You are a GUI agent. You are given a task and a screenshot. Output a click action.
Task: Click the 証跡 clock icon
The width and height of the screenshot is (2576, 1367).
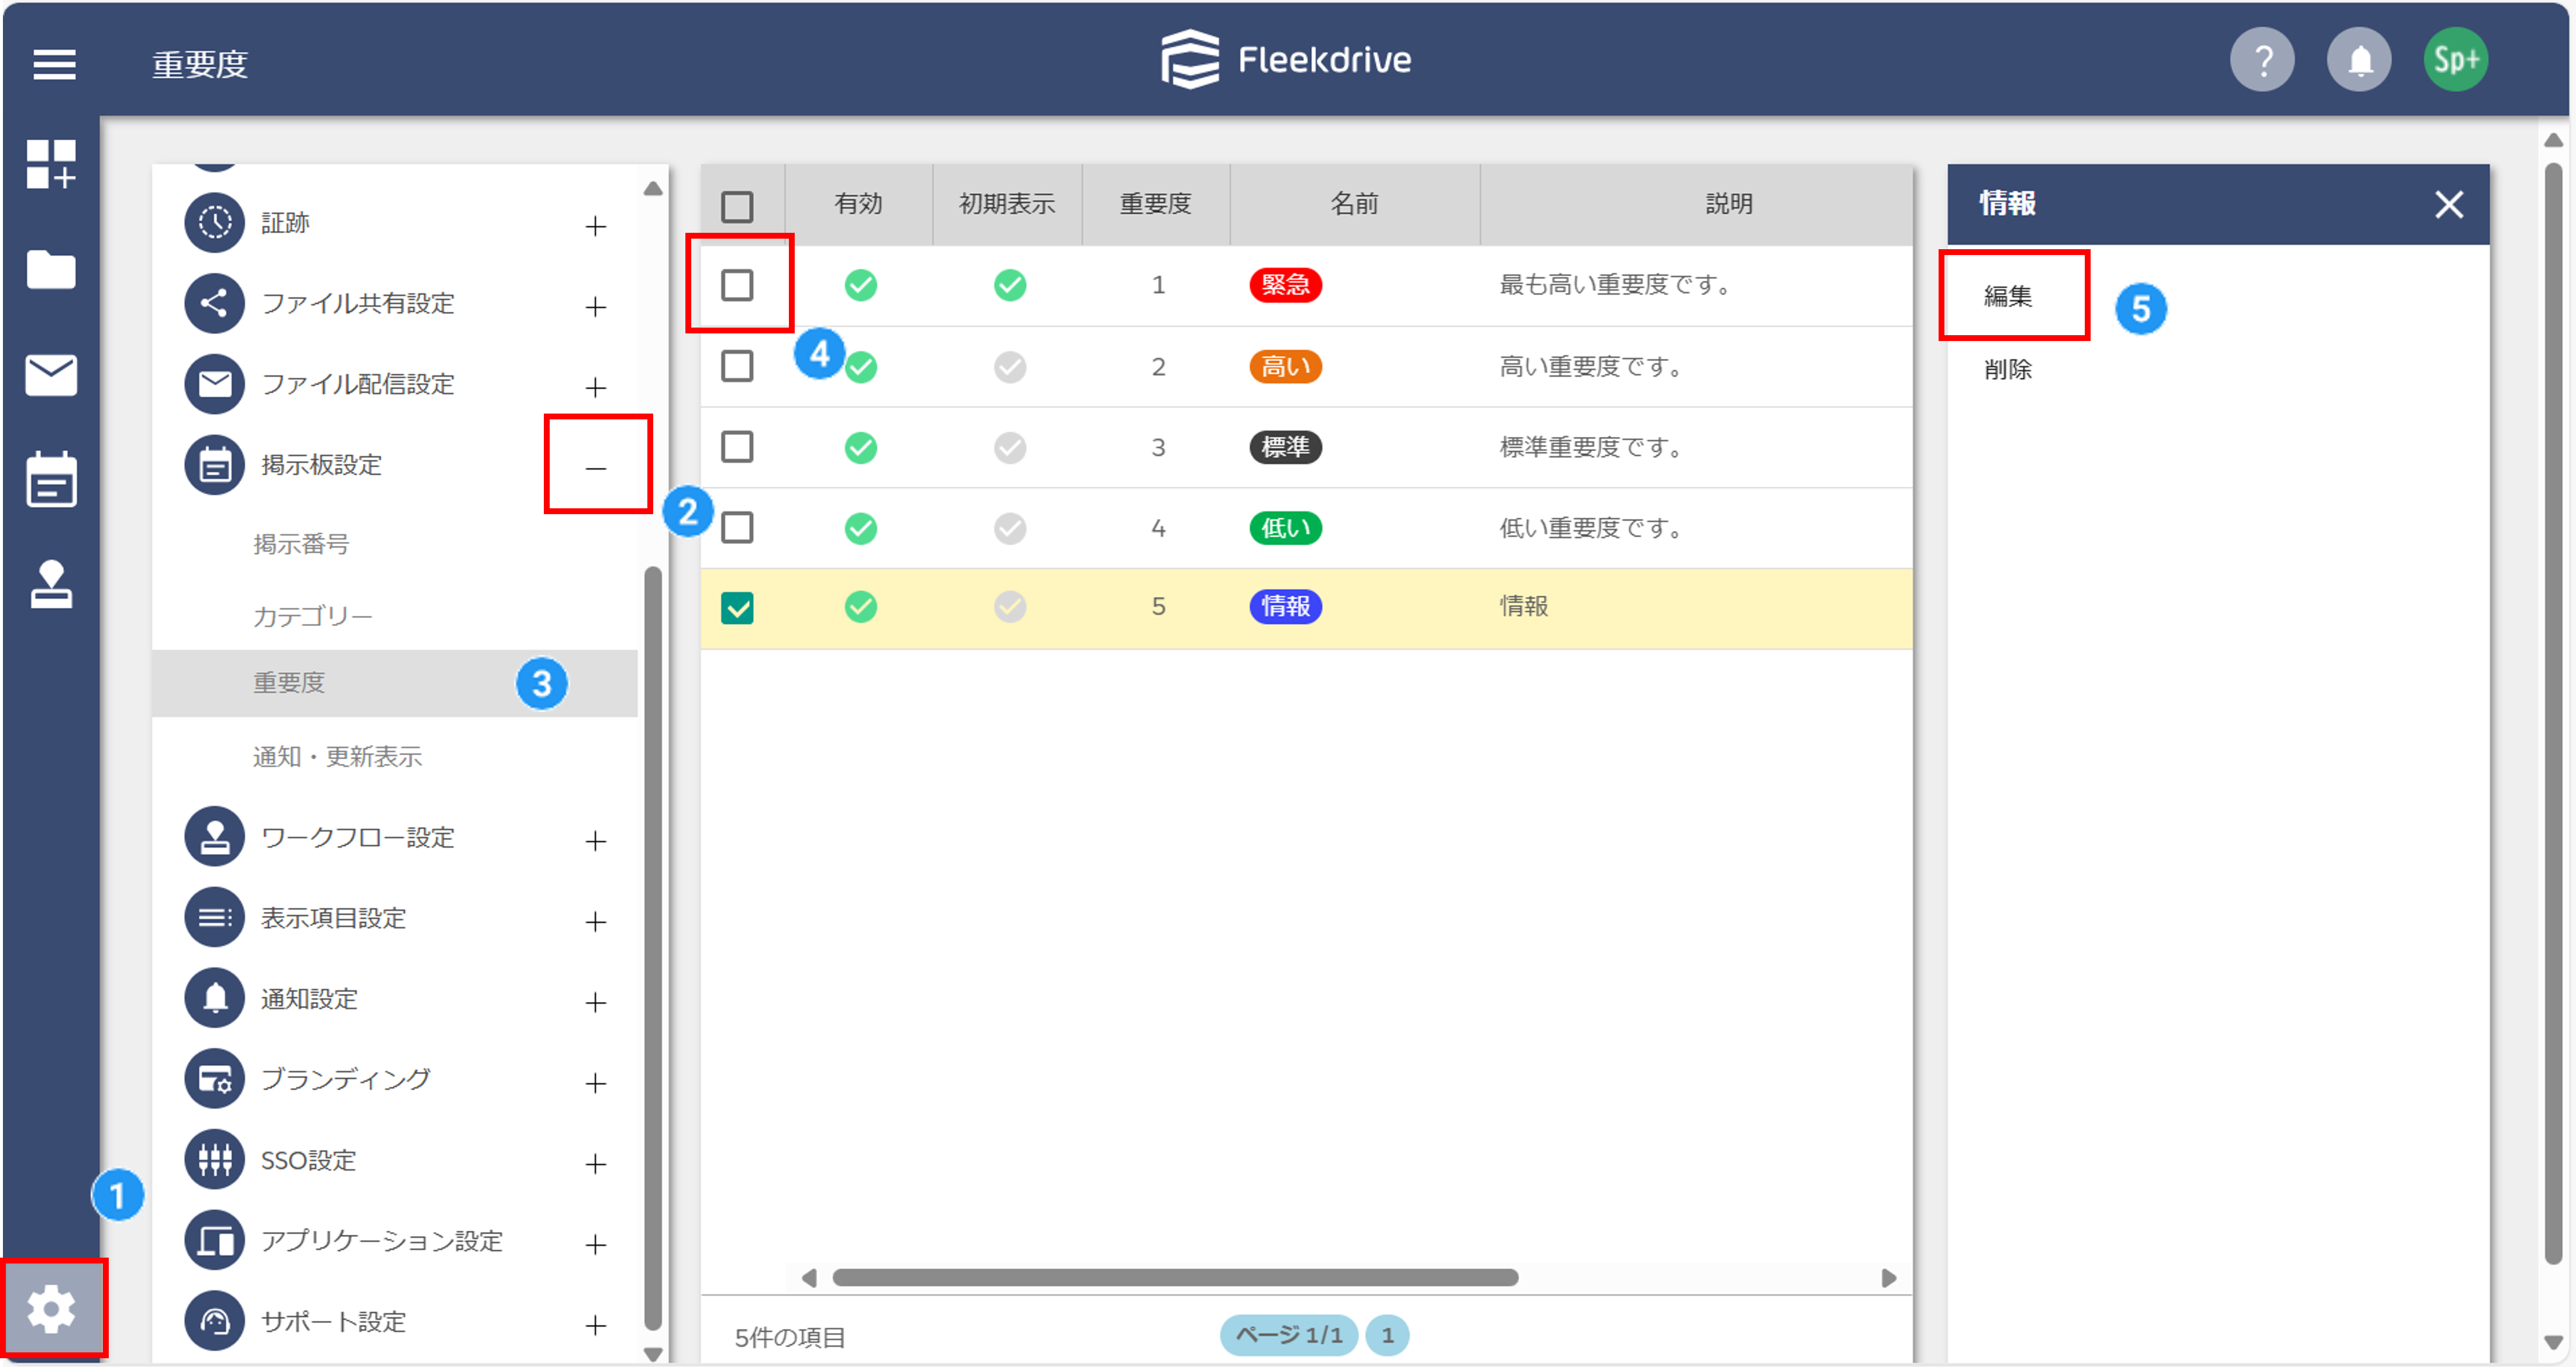[214, 223]
